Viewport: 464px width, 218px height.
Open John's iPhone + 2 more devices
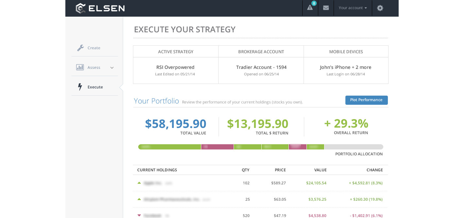pyautogui.click(x=346, y=67)
